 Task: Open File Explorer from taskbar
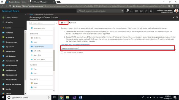click(67, 97)
